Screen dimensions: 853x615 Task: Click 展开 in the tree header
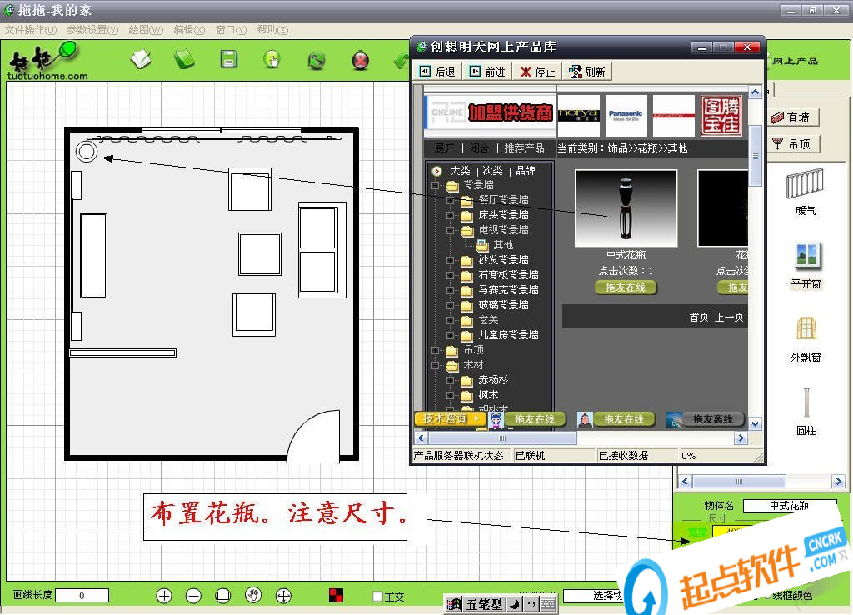coord(444,148)
